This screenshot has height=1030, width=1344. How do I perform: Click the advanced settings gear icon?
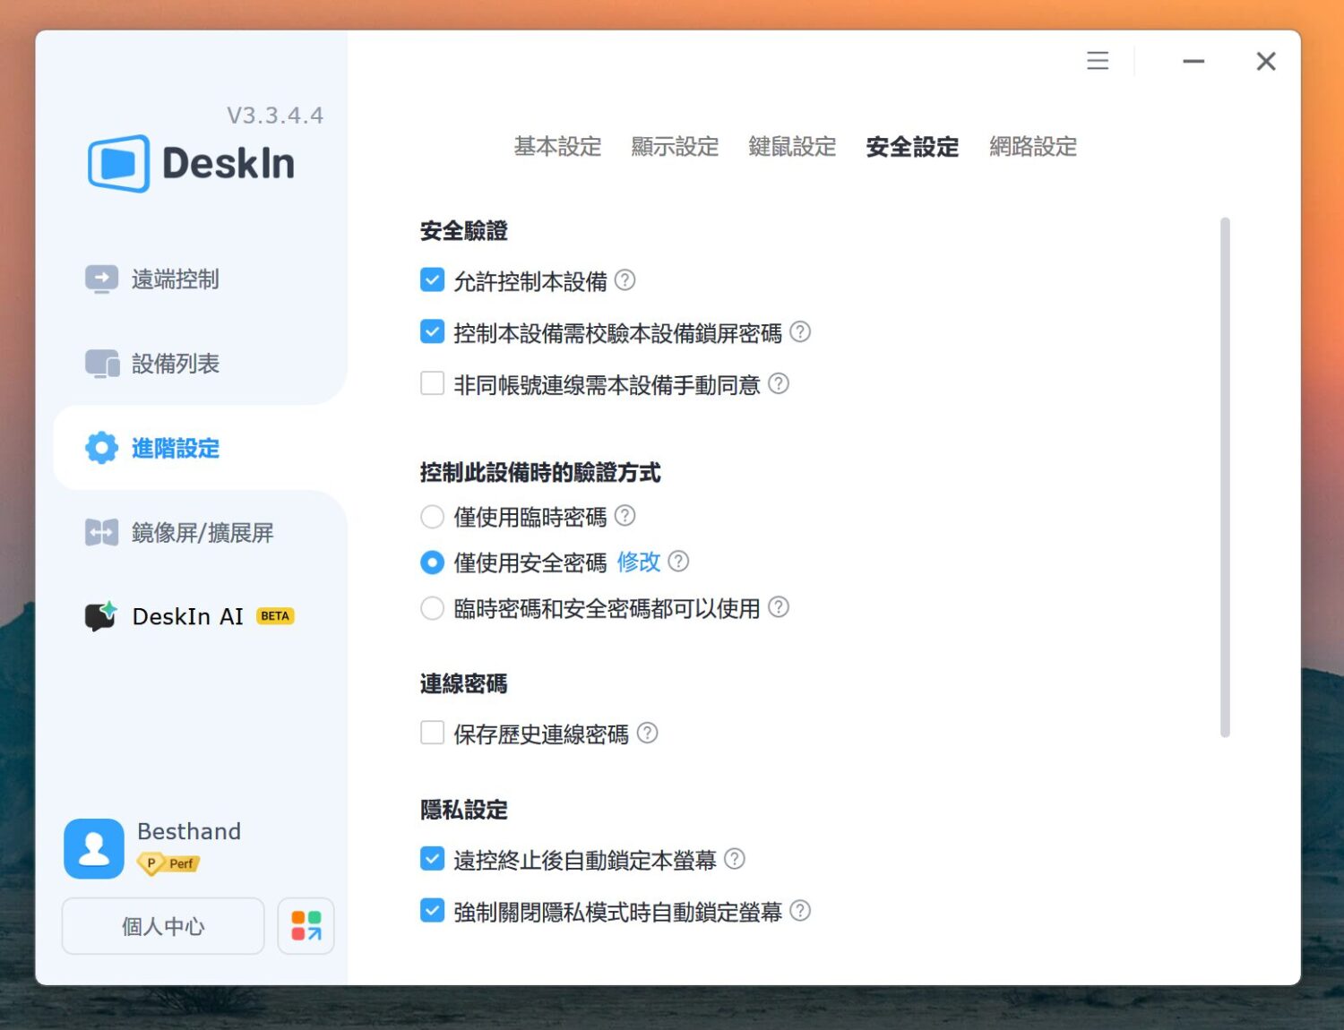click(101, 448)
